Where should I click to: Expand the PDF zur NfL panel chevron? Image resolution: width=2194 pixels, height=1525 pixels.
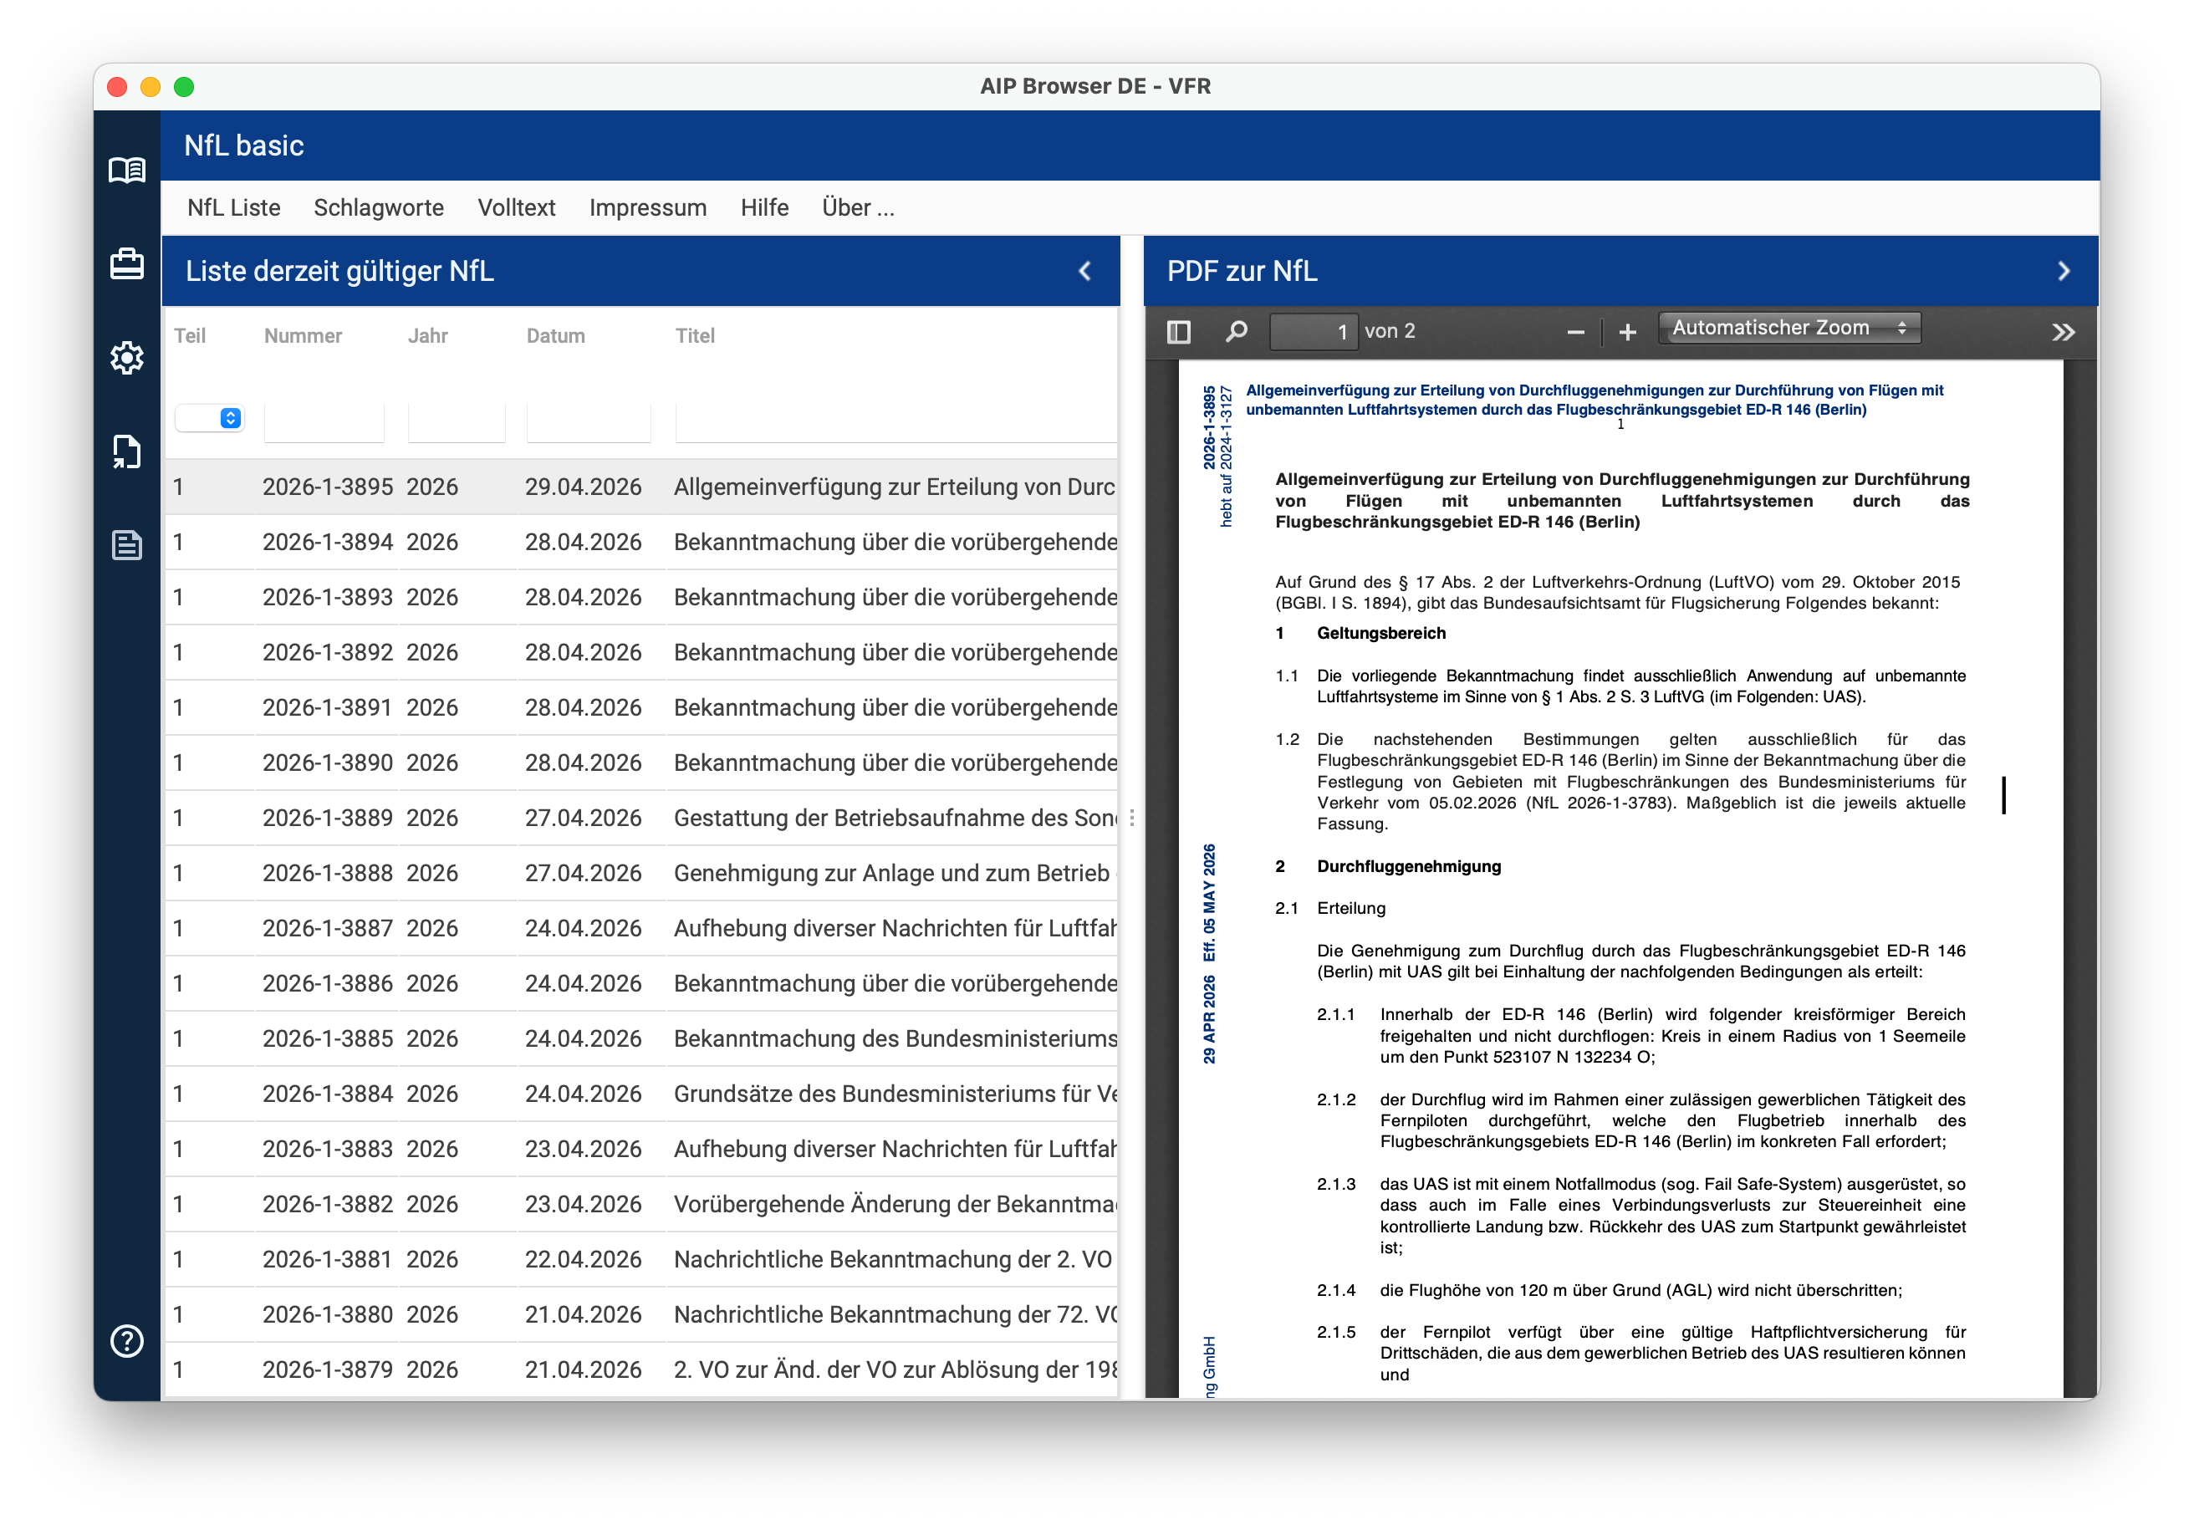[2064, 272]
